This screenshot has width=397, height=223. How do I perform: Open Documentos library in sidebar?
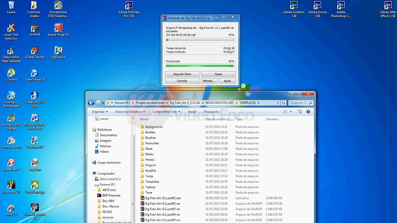pyautogui.click(x=108, y=135)
